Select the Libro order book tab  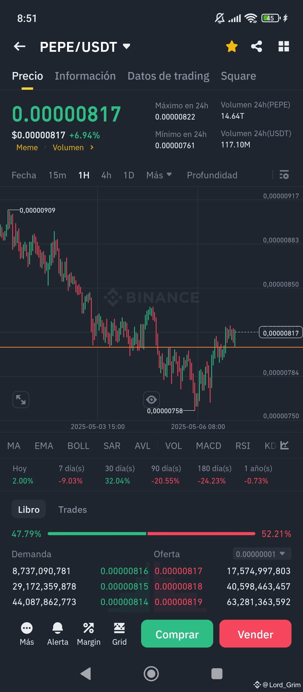click(x=29, y=509)
